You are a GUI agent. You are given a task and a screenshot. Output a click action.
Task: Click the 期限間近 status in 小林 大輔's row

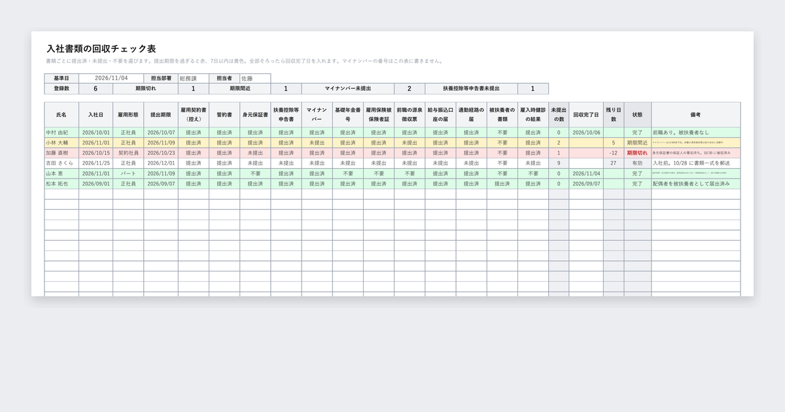pos(637,143)
